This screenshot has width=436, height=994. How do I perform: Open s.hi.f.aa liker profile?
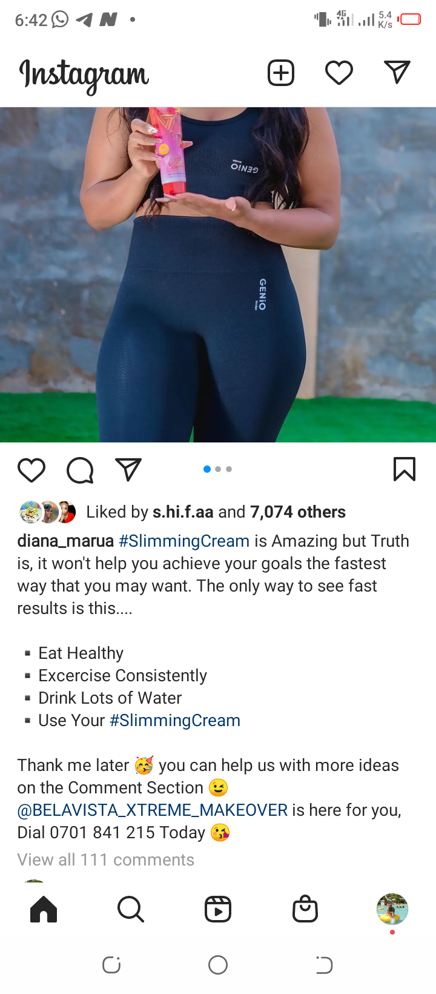(183, 512)
